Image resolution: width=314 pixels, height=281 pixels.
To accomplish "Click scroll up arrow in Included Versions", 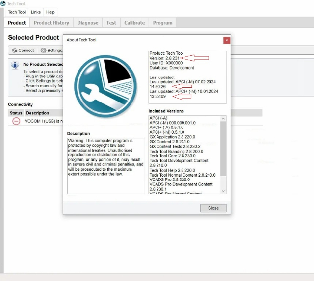I will click(x=223, y=119).
